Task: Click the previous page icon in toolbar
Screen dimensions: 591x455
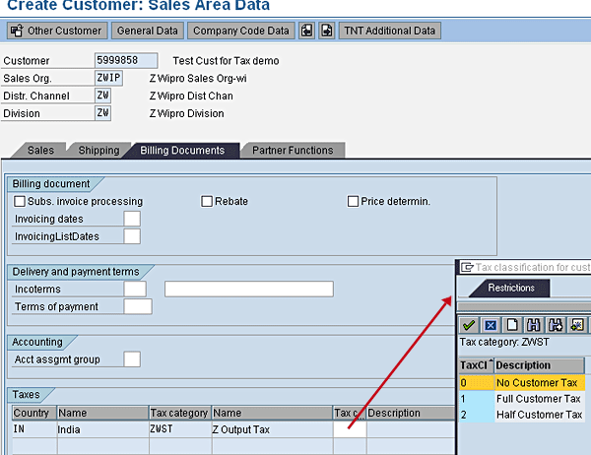Action: [x=307, y=31]
